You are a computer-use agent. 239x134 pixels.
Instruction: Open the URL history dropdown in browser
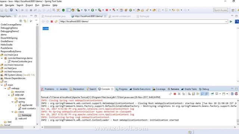(x=226, y=22)
